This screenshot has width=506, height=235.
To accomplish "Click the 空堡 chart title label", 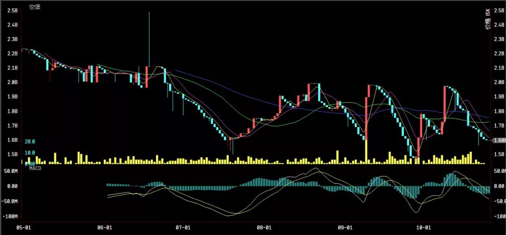I will [x=35, y=7].
